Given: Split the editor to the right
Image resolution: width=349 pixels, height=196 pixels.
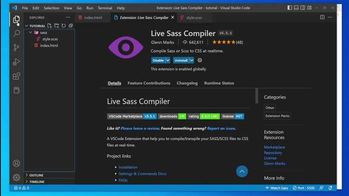Looking at the screenshot, I should tap(322, 17).
